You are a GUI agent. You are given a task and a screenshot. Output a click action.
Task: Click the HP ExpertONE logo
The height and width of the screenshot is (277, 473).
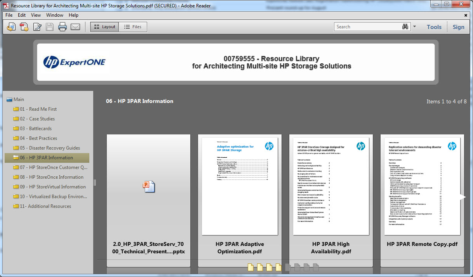pyautogui.click(x=74, y=62)
